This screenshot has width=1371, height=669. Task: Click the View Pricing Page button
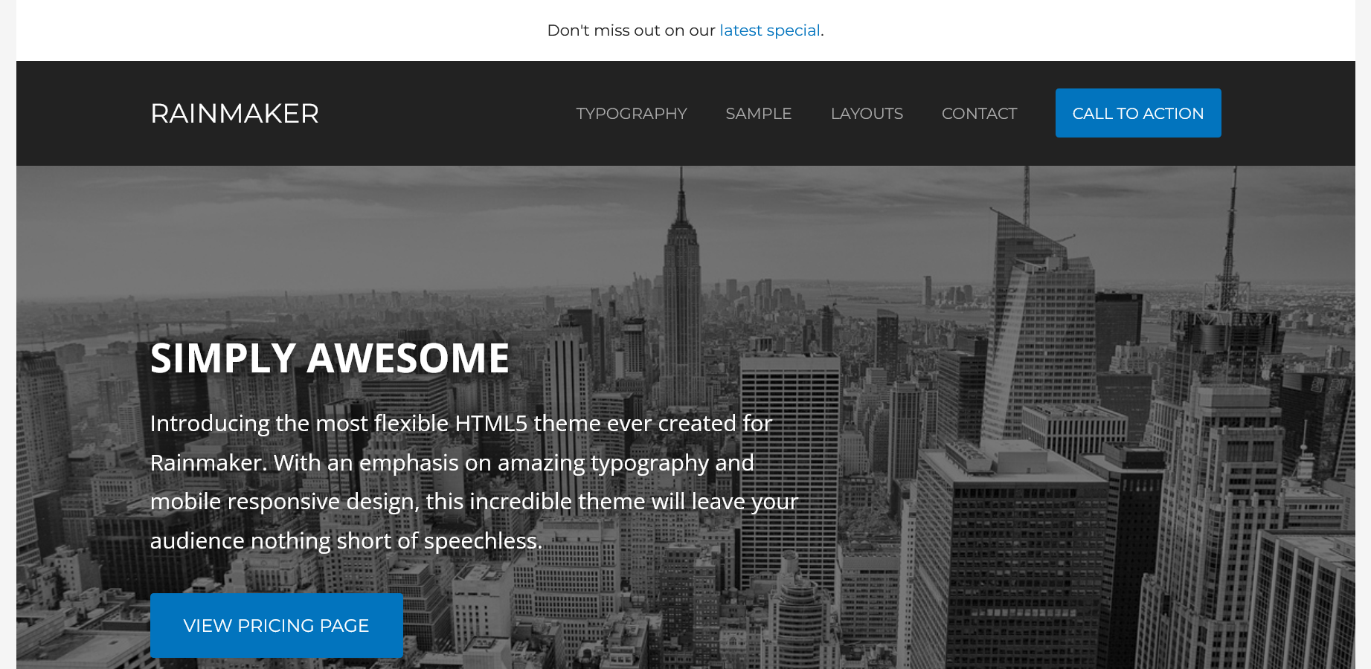(x=277, y=625)
